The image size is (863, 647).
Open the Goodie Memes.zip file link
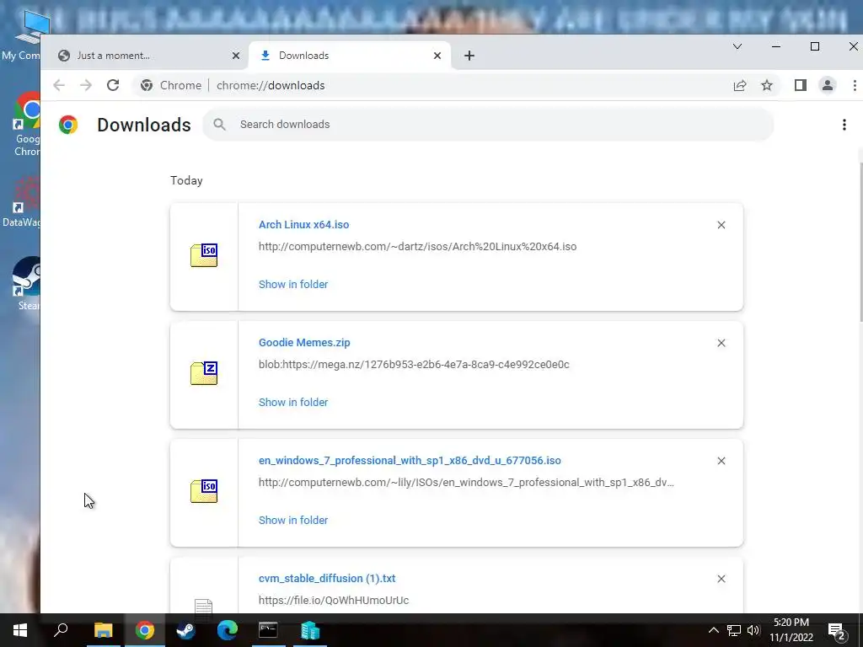pyautogui.click(x=304, y=342)
